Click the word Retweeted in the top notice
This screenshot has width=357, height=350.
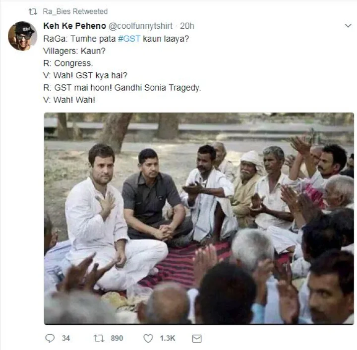pyautogui.click(x=92, y=11)
